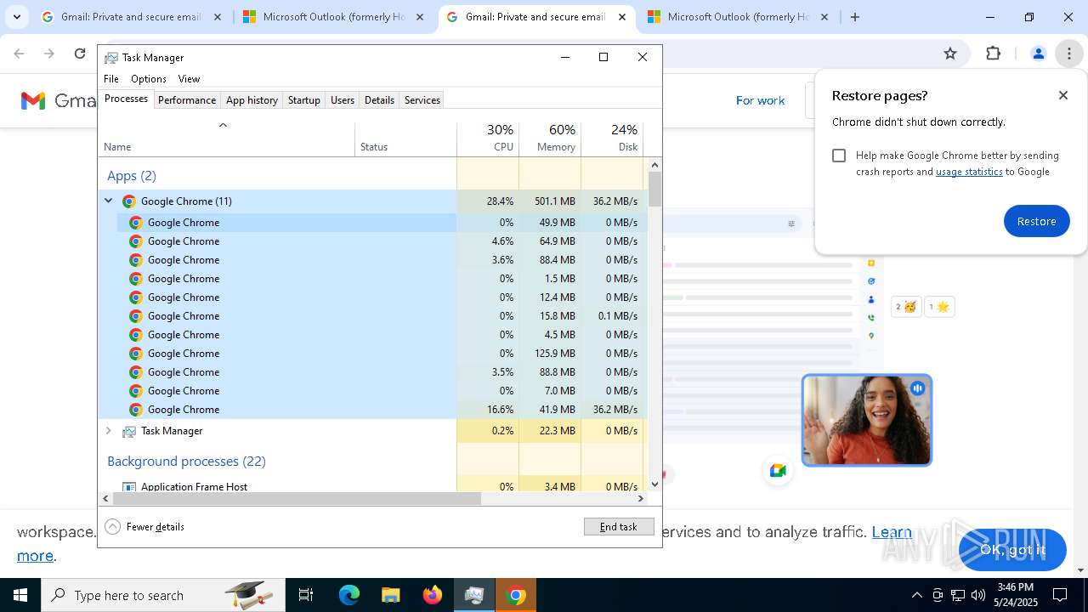The height and width of the screenshot is (612, 1088).
Task: Close the Restore pages popup
Action: point(1063,95)
